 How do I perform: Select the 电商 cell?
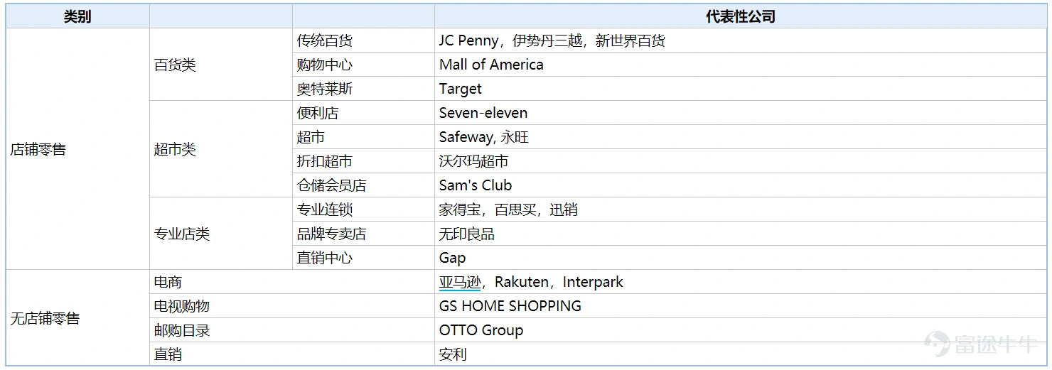[292, 282]
